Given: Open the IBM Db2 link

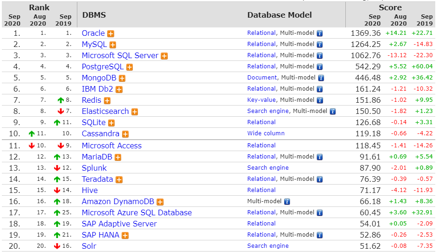Looking at the screenshot, I should tap(97, 89).
